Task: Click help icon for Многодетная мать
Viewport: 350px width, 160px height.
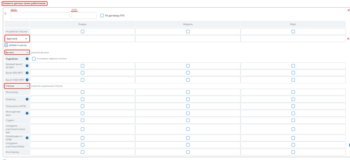Action: (x=27, y=113)
